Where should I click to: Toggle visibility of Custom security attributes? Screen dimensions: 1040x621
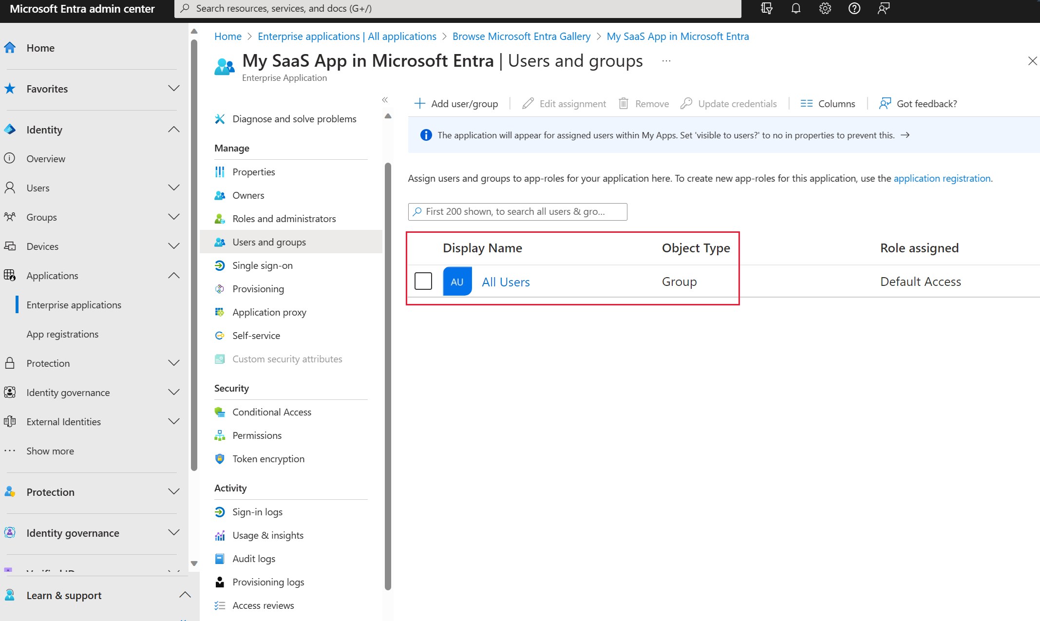point(287,358)
